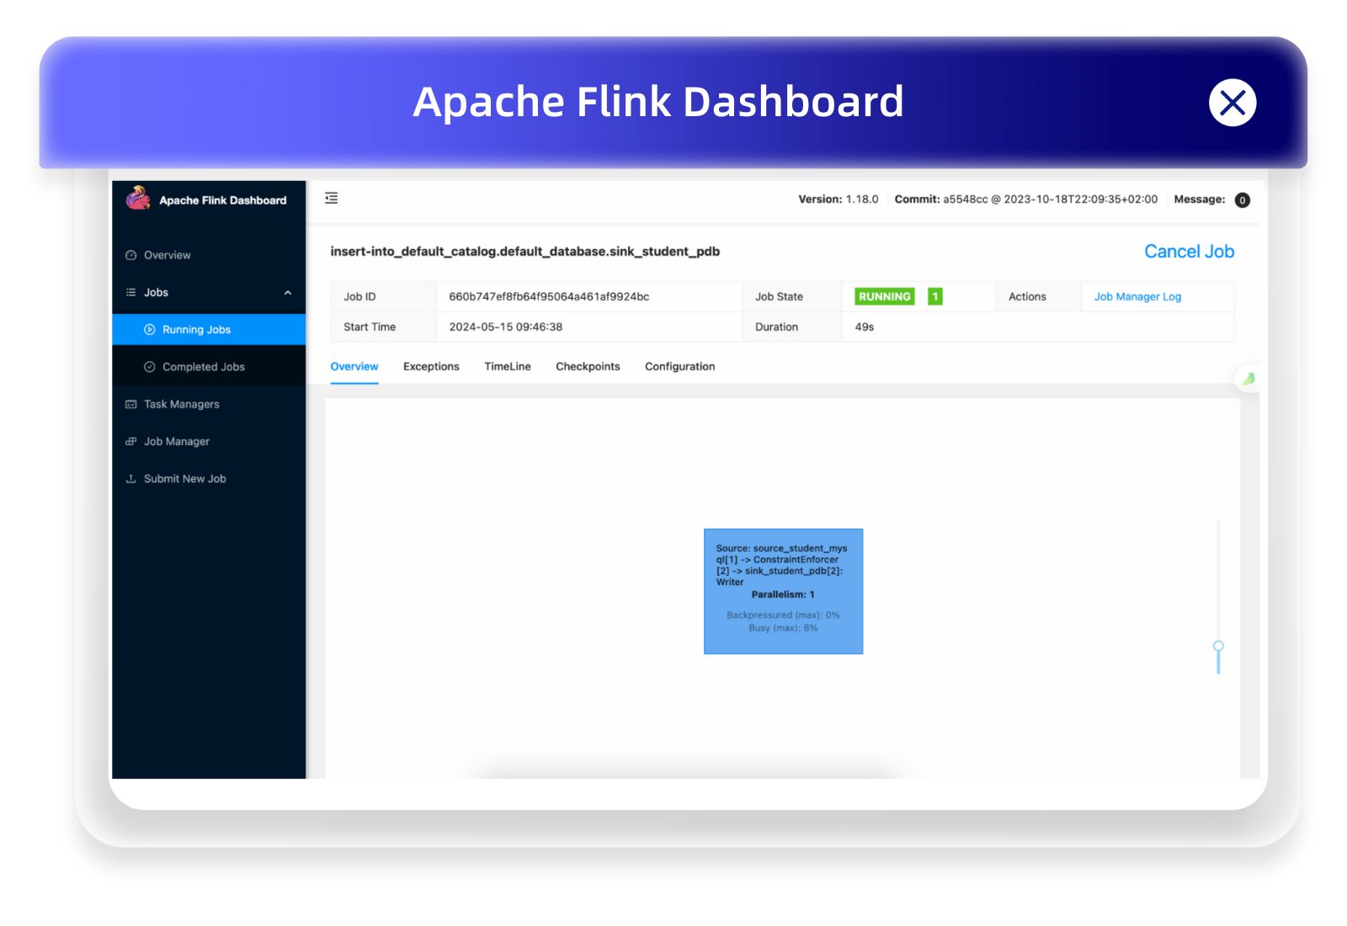This screenshot has height=926, width=1347.
Task: Click the Job Manager sidebar icon
Action: tap(131, 441)
